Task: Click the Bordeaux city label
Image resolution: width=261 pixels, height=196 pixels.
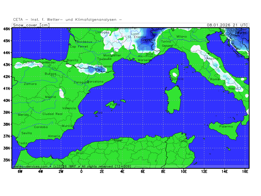Action: coord(84,42)
